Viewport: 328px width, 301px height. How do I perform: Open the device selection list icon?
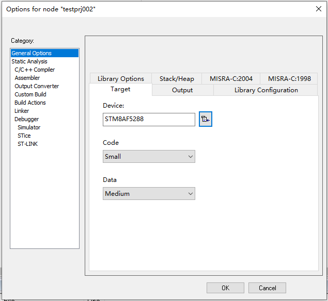(206, 119)
